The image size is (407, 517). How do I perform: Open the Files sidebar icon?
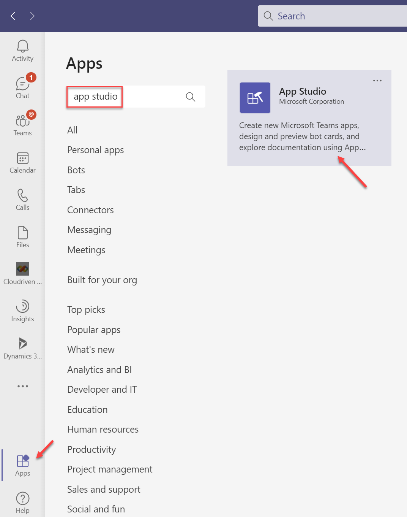point(22,233)
